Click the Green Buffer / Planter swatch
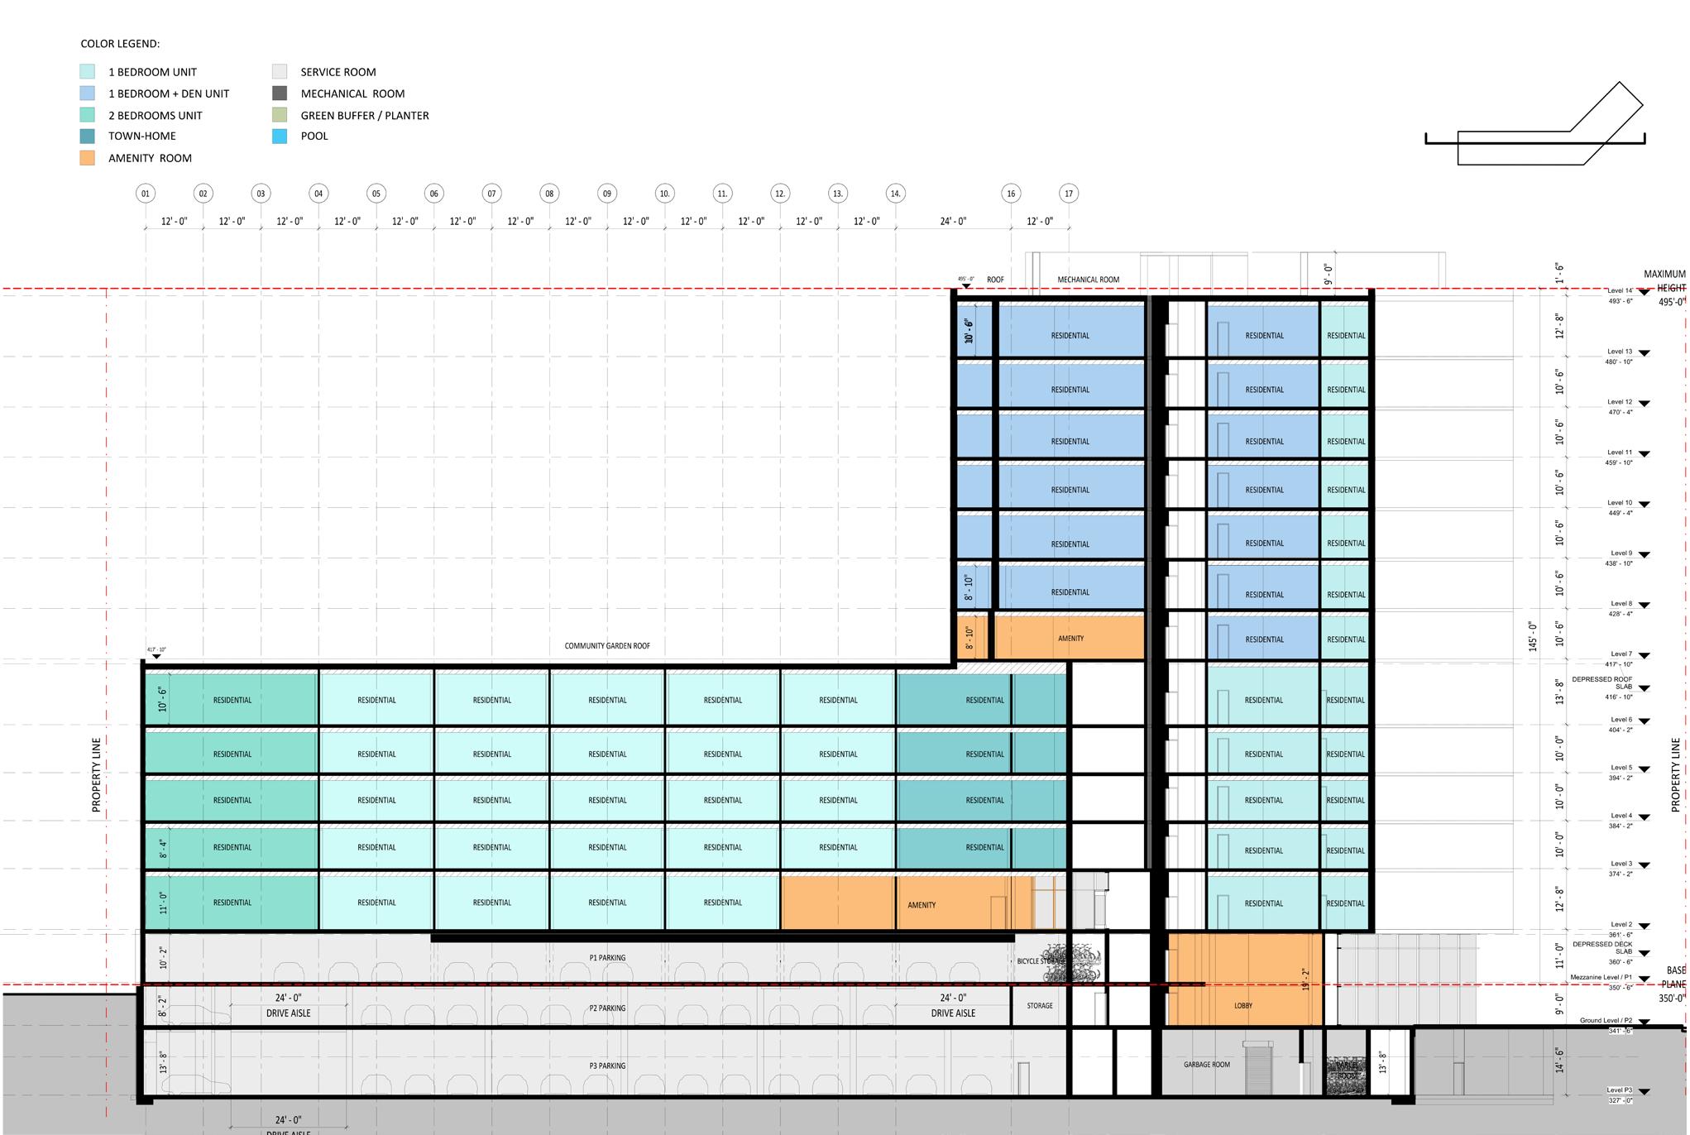Viewport: 1690px width, 1135px height. [x=280, y=115]
